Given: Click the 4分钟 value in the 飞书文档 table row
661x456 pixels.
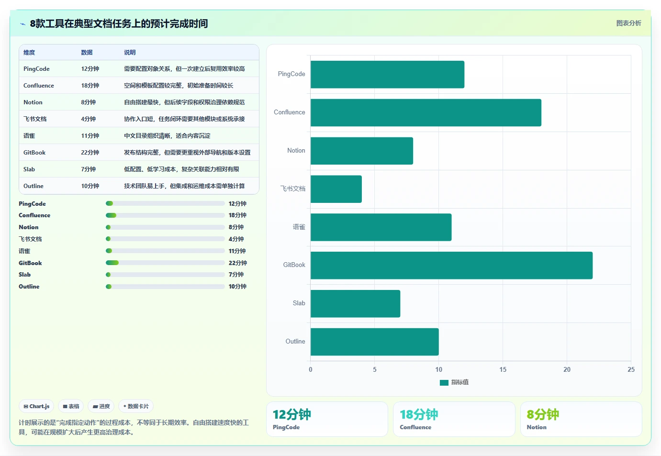Looking at the screenshot, I should (89, 119).
